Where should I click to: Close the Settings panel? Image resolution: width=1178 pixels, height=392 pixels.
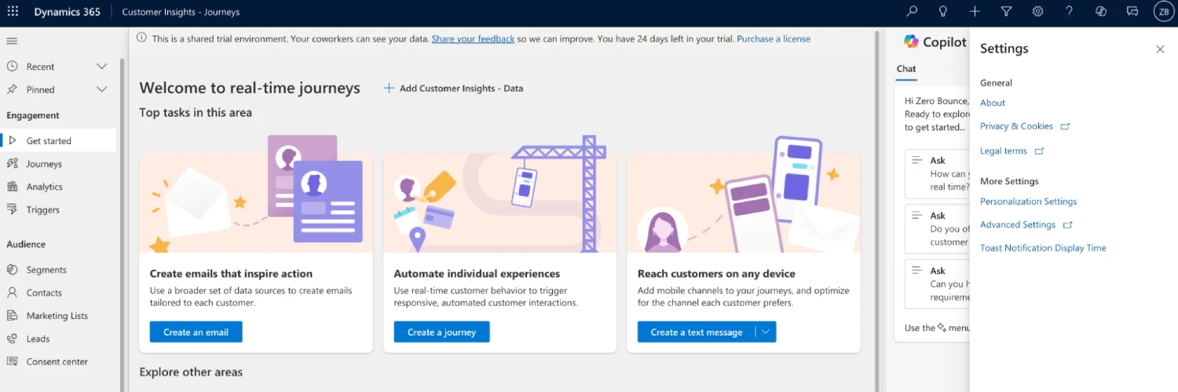[1160, 49]
